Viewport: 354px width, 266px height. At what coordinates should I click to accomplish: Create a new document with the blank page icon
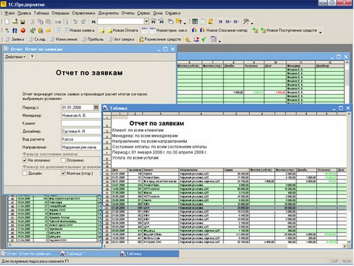[x=7, y=21]
